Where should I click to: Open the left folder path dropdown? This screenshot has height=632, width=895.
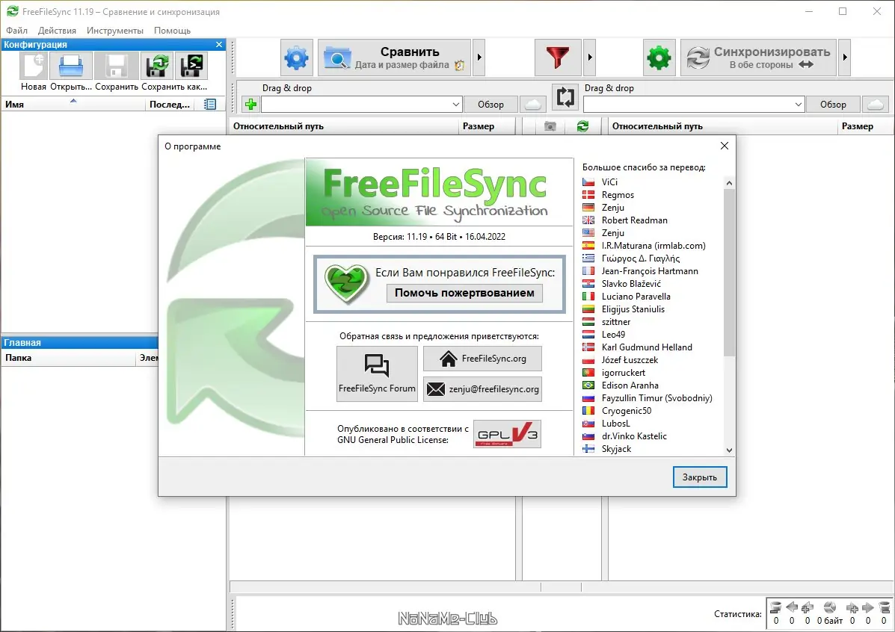pyautogui.click(x=455, y=105)
